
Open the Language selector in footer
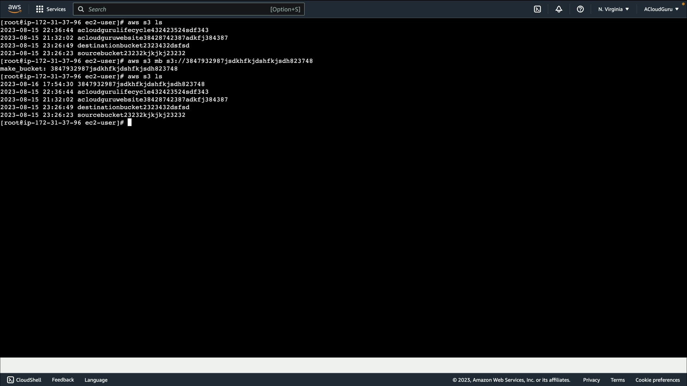coord(96,380)
